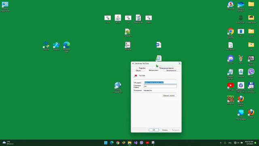Open the disc image desktop icon
This screenshot has width=259, height=146.
241,86
